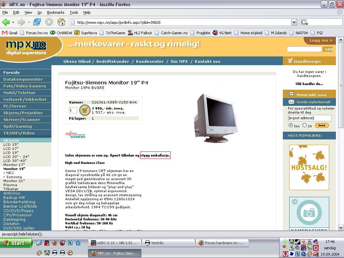This screenshot has width=344, height=258.
Task: Switch to the mIRC taskbar button
Action: pos(115,243)
